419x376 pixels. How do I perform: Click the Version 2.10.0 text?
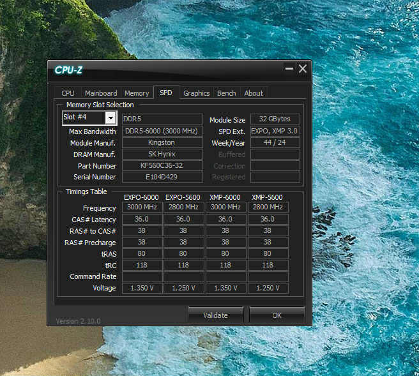point(78,321)
